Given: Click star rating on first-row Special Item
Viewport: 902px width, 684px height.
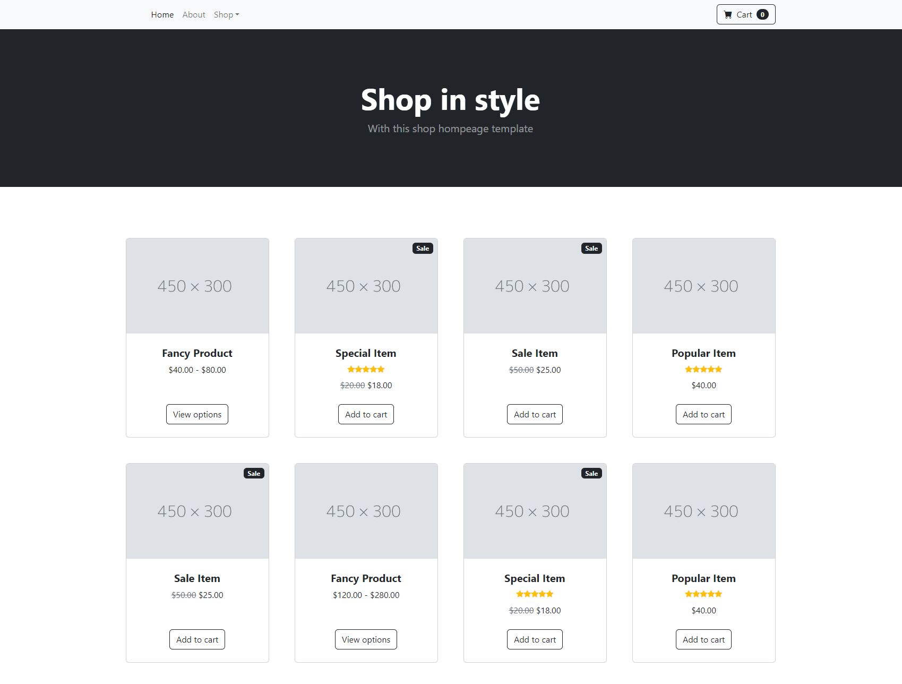Looking at the screenshot, I should coord(366,369).
